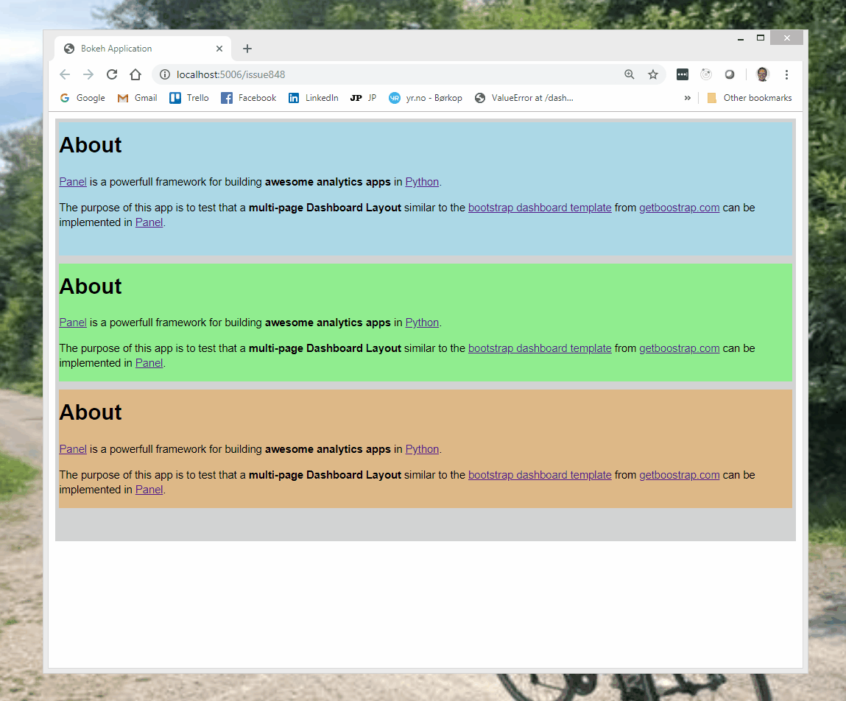The width and height of the screenshot is (846, 701).
Task: Open the Chrome three-dot menu
Action: [x=786, y=74]
